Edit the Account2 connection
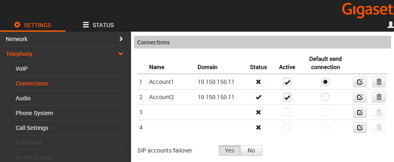The width and height of the screenshot is (394, 162). coord(359,97)
